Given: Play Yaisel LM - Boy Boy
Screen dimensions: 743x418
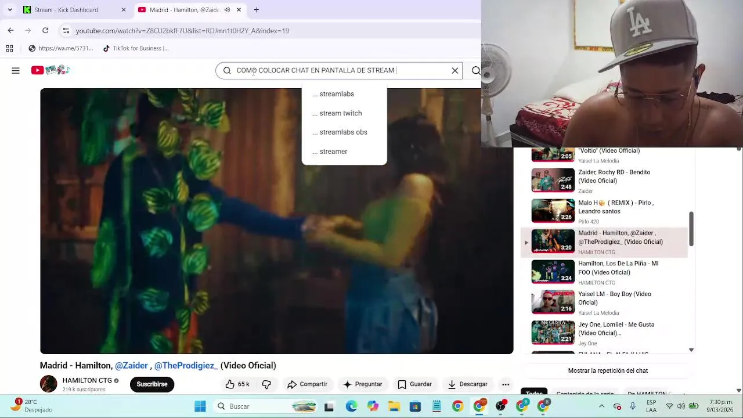Looking at the screenshot, I should tap(604, 302).
